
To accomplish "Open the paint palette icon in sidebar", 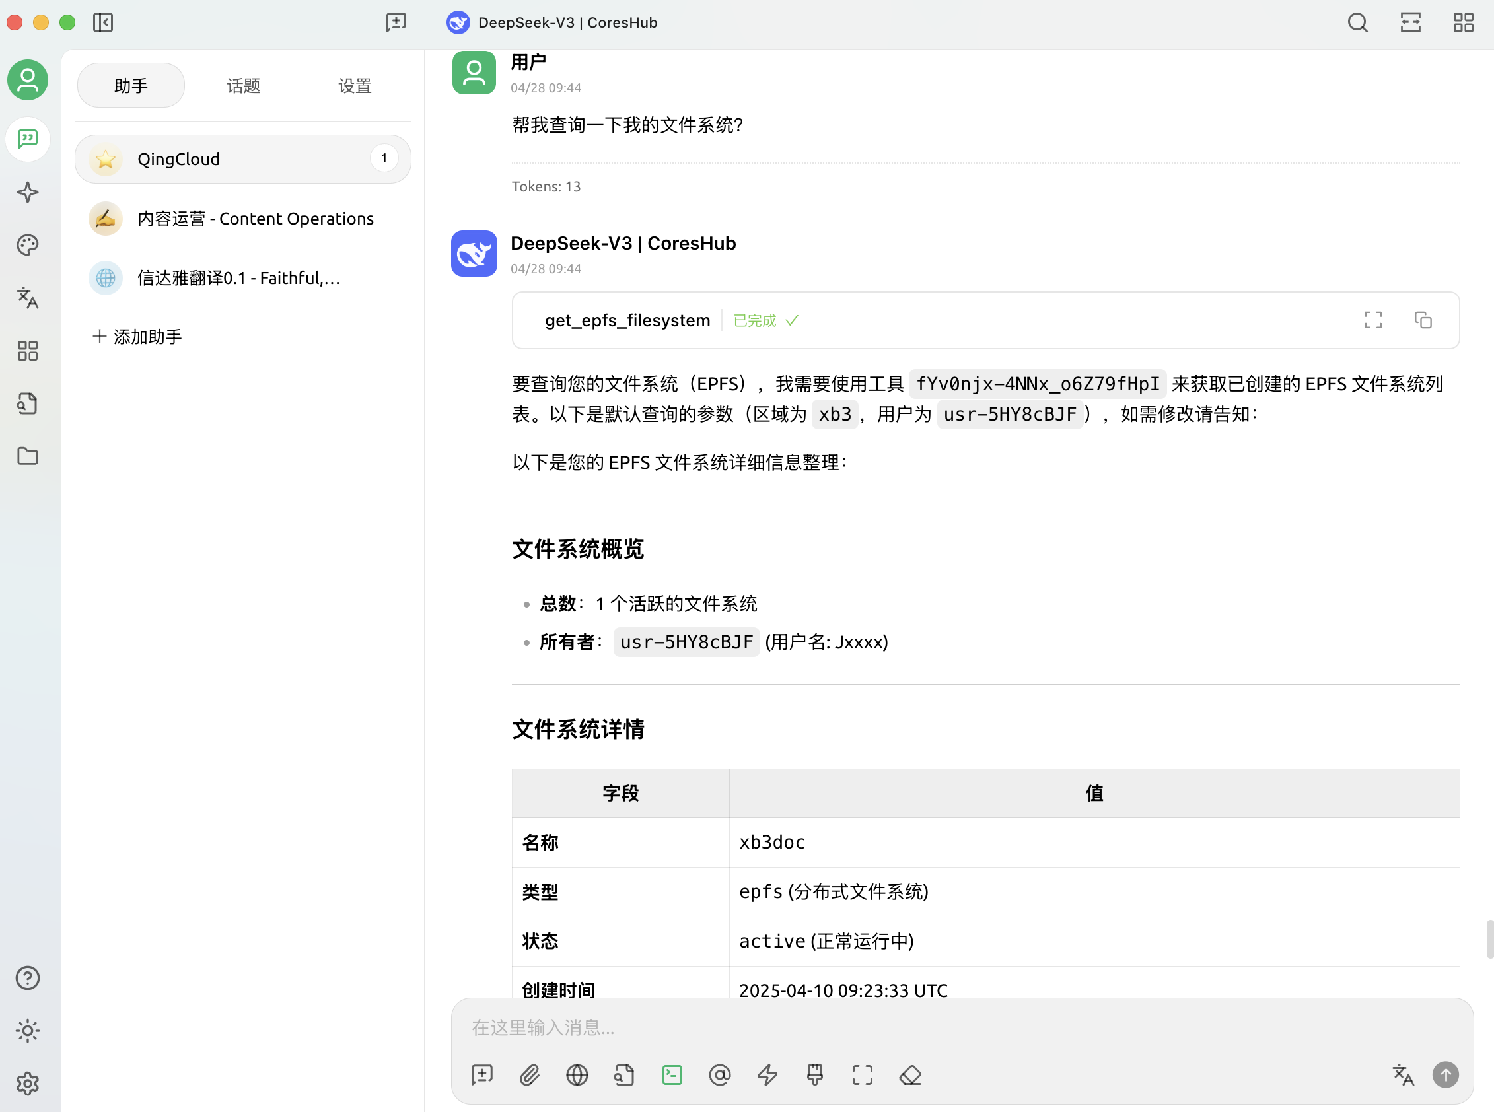I will pos(28,245).
